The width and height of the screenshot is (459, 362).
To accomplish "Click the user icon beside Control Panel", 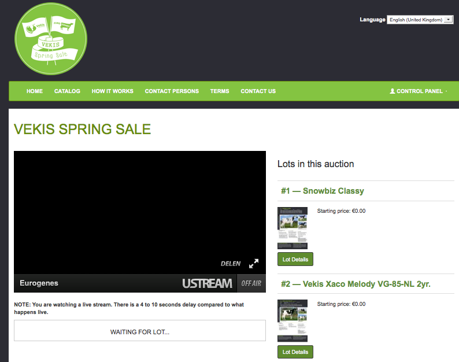I will click(393, 91).
